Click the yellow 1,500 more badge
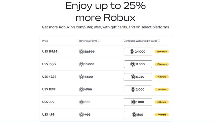Image resolution: width=214 pixels, height=122 pixels. [161, 52]
